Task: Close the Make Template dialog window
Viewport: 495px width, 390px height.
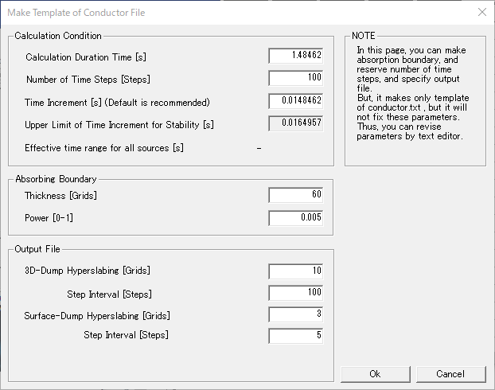Action: tap(482, 12)
